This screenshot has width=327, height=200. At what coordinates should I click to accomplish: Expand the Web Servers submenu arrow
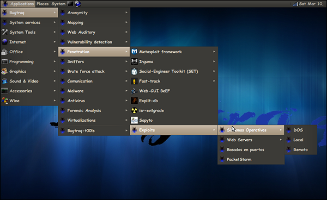point(281,140)
